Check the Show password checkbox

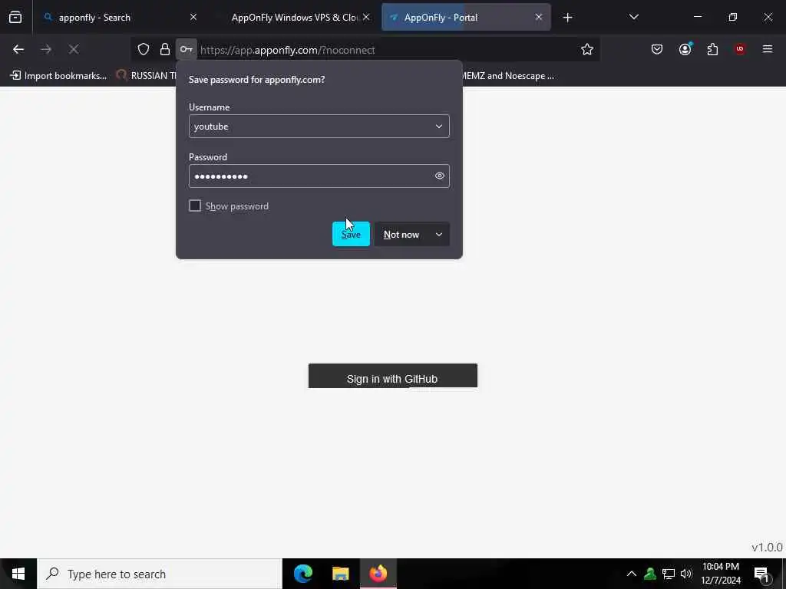click(195, 206)
